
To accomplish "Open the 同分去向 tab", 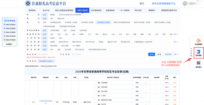I will 138,10.
